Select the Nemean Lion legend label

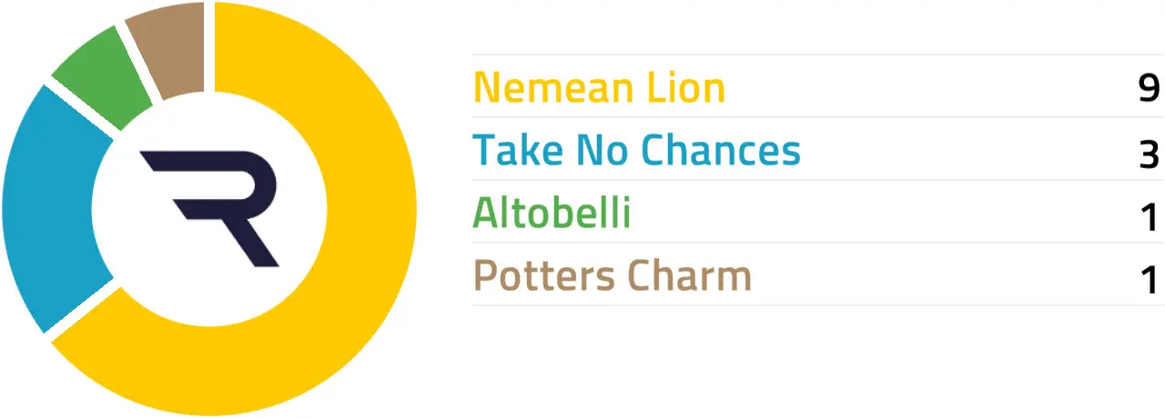(599, 88)
